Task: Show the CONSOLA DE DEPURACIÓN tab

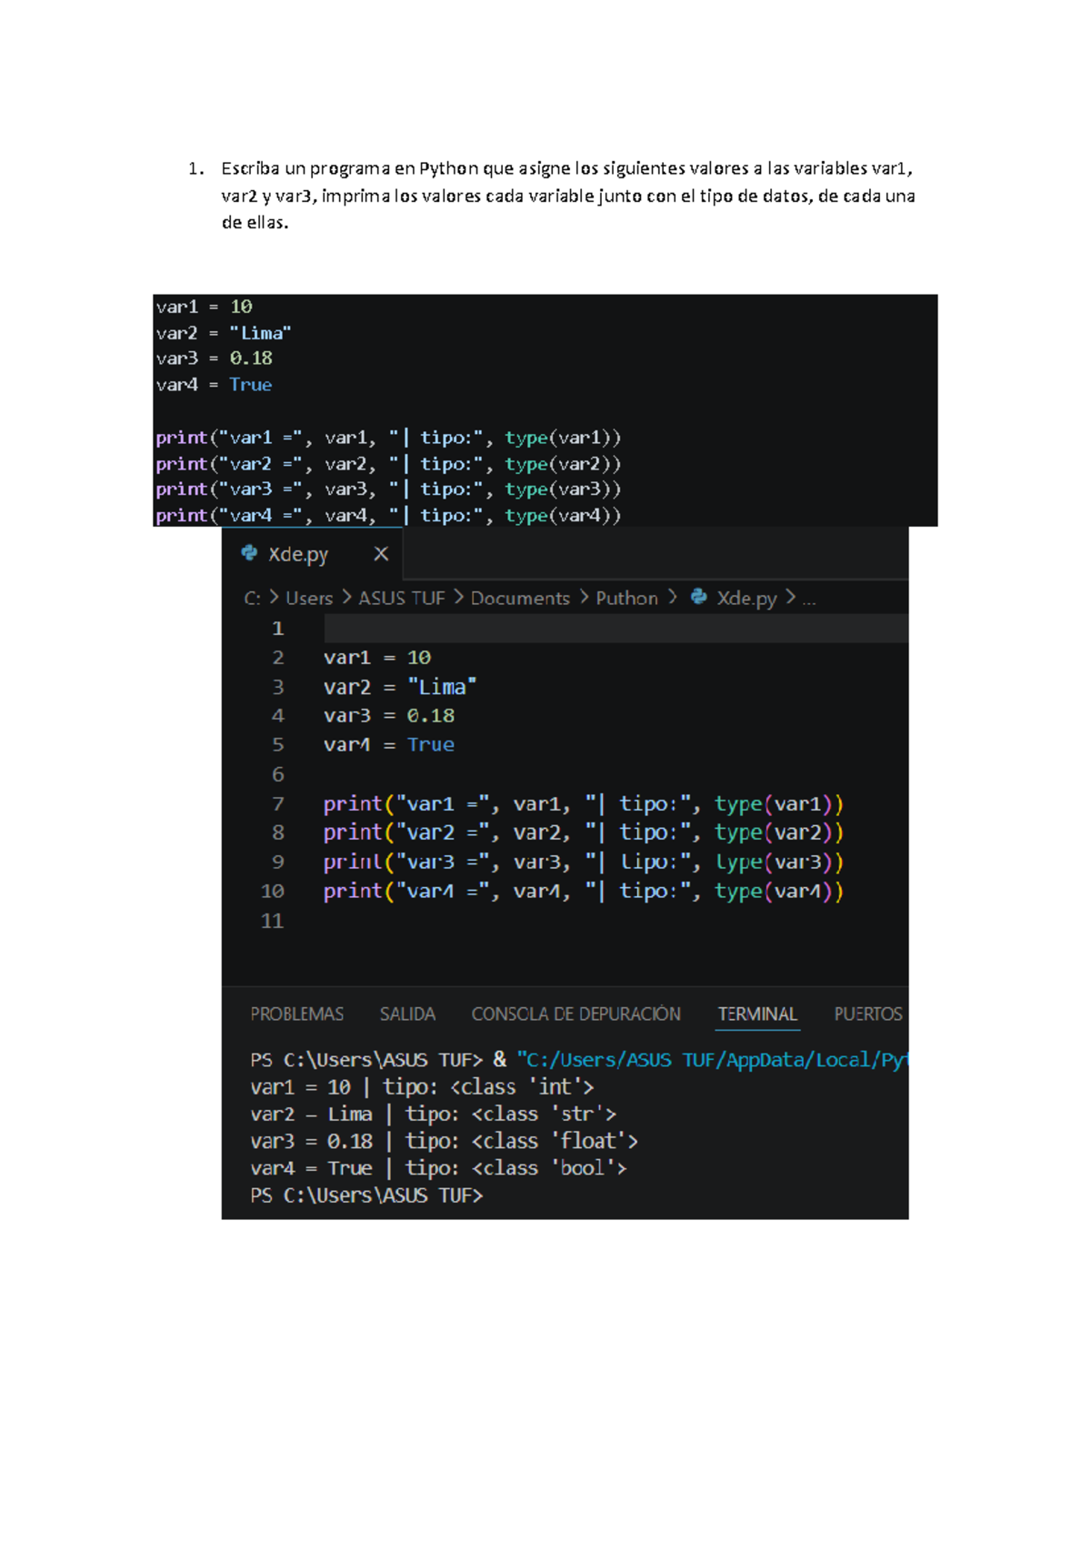Action: point(576,1014)
